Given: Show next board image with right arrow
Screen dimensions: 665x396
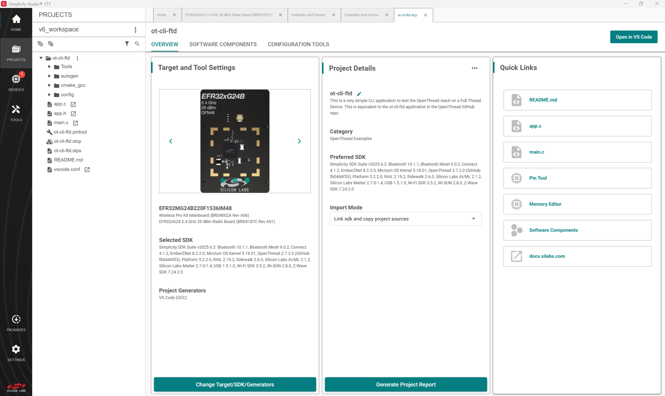Looking at the screenshot, I should click(299, 141).
